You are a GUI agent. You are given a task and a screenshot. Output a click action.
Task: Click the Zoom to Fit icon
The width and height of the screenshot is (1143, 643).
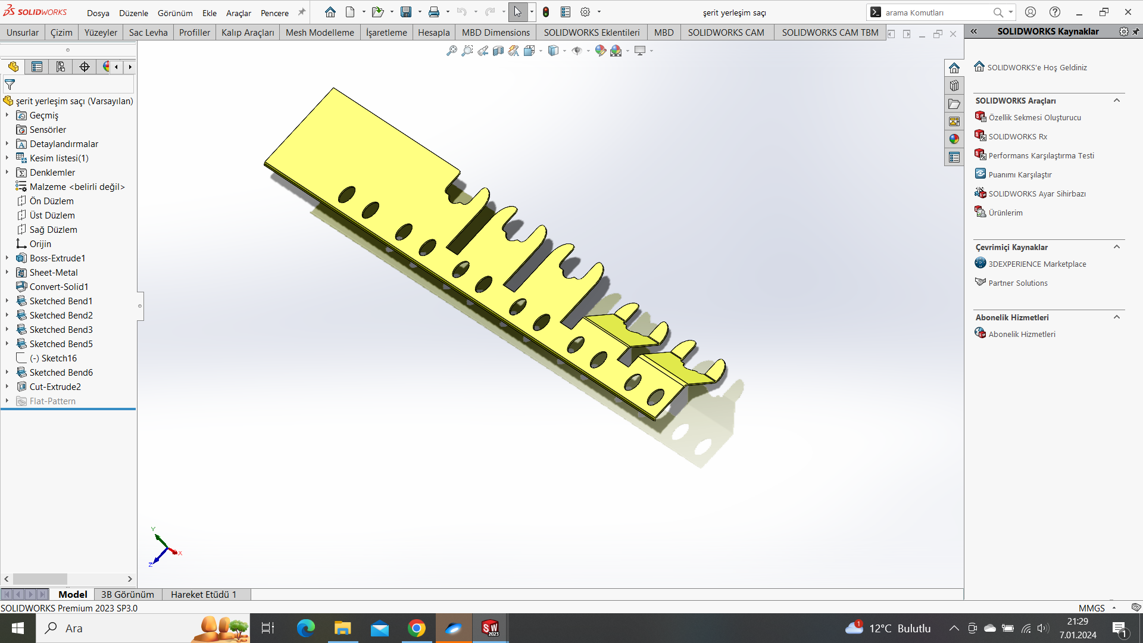pyautogui.click(x=452, y=51)
